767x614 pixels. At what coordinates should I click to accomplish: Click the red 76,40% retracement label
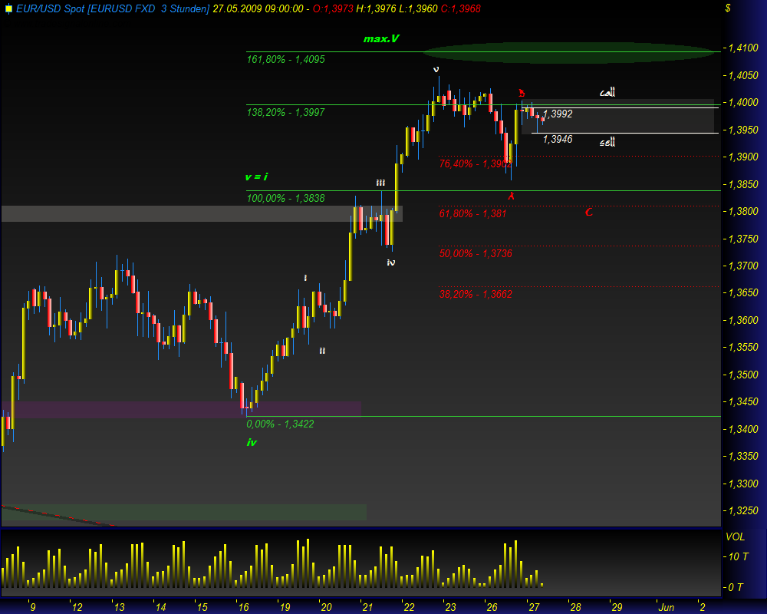[476, 163]
